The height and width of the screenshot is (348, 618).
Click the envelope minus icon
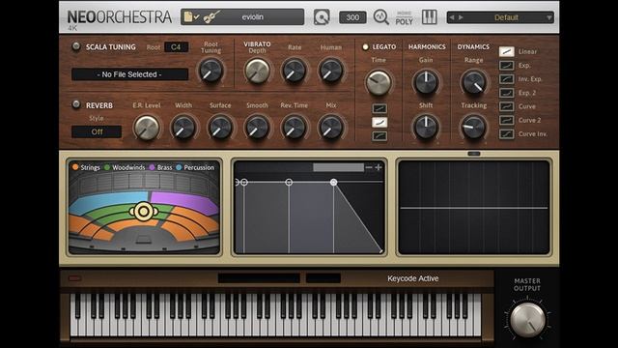tap(369, 167)
